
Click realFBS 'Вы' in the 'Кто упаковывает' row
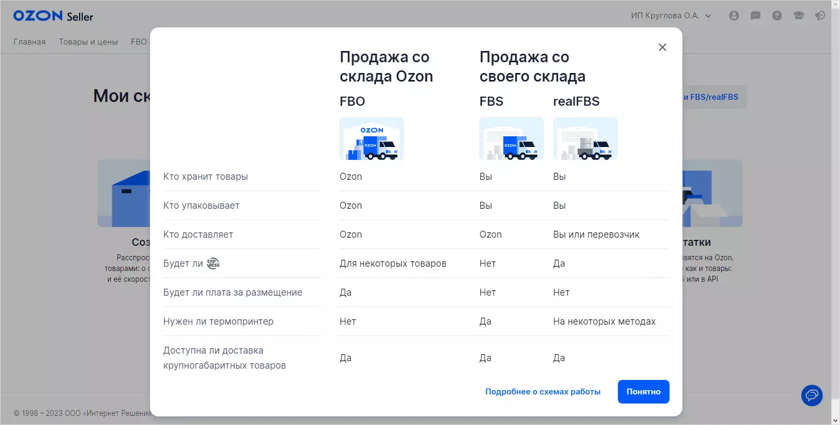tap(559, 206)
